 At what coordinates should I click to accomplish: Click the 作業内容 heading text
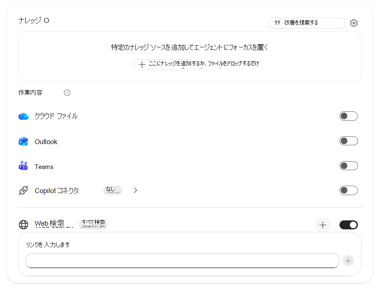[30, 93]
